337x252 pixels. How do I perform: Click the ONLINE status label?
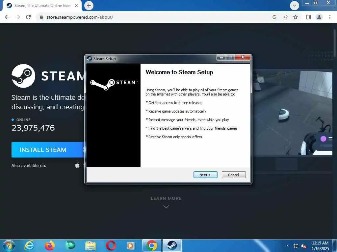[x=23, y=120]
